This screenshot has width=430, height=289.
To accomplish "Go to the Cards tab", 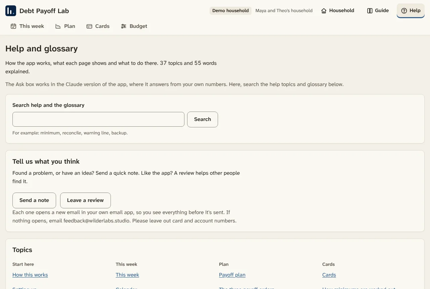I will click(x=98, y=26).
